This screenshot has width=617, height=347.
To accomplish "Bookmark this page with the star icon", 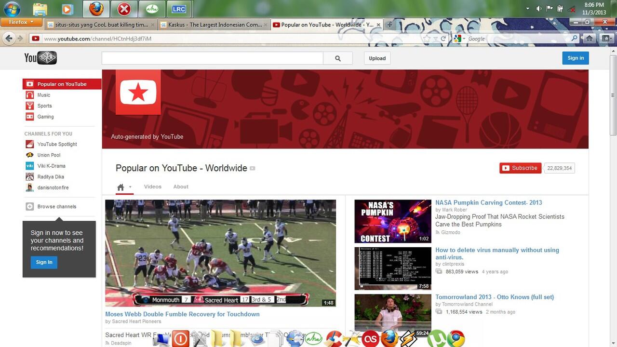I will point(427,39).
